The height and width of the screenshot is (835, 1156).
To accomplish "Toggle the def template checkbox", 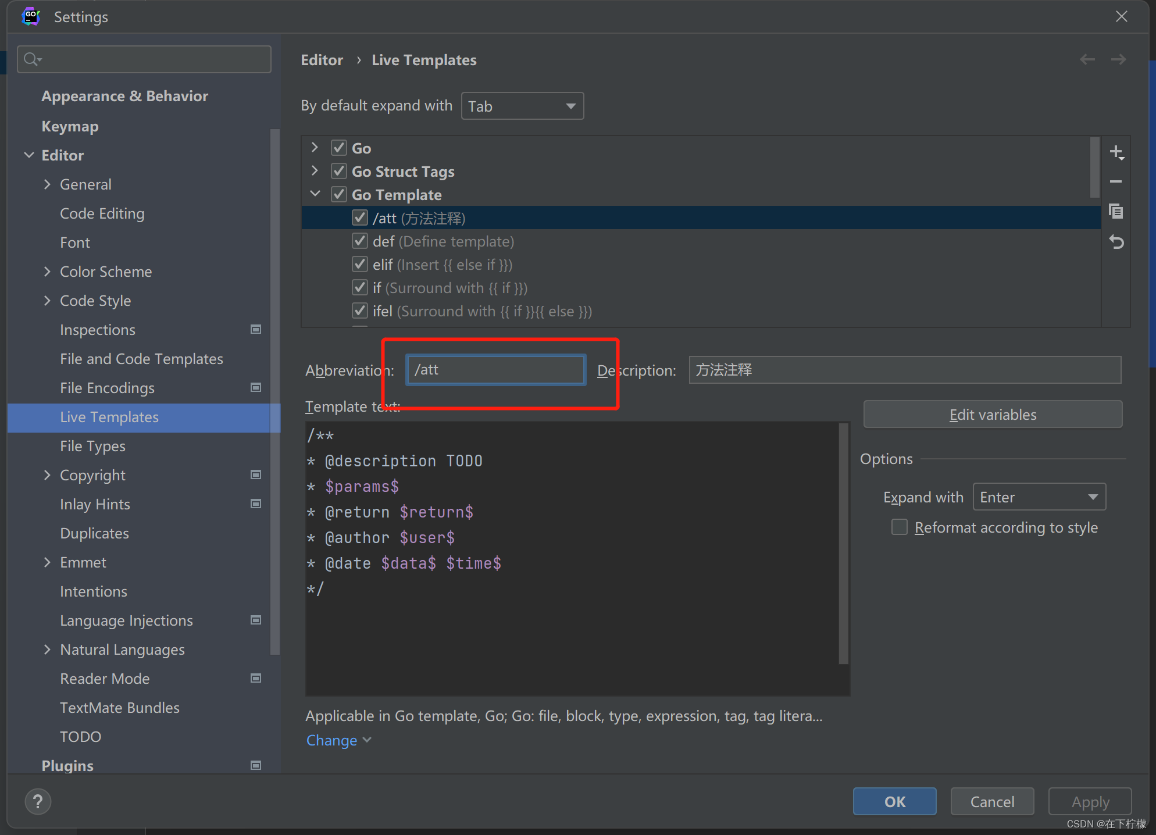I will click(361, 241).
